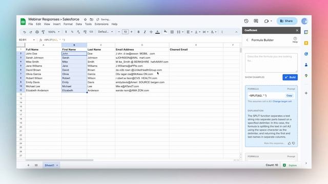This screenshot has height=184, width=328.
Task: Click the formula bar
Action: coord(142,40)
